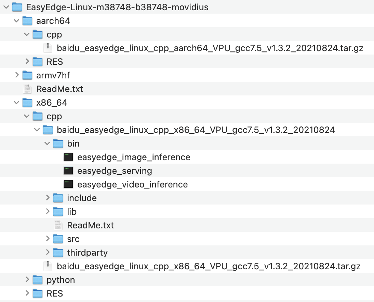Screen dimensions: 374x302
Task: Click the x86_64 tar.gz archive file icon
Action: click(48, 266)
